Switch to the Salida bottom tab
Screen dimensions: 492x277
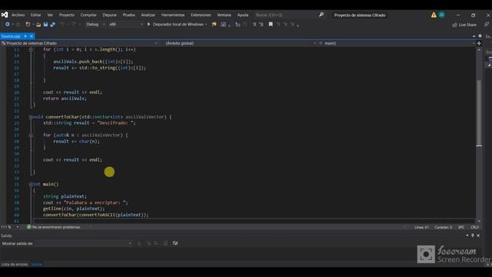37,264
